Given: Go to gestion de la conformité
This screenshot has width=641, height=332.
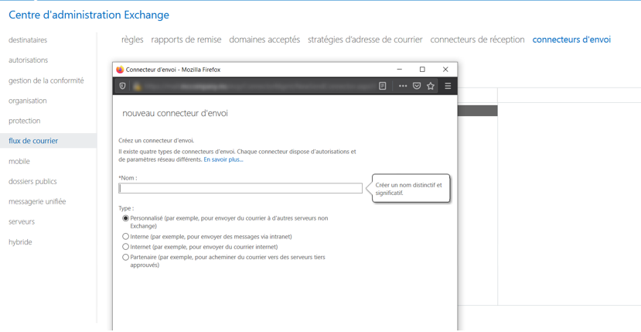Looking at the screenshot, I should (46, 80).
